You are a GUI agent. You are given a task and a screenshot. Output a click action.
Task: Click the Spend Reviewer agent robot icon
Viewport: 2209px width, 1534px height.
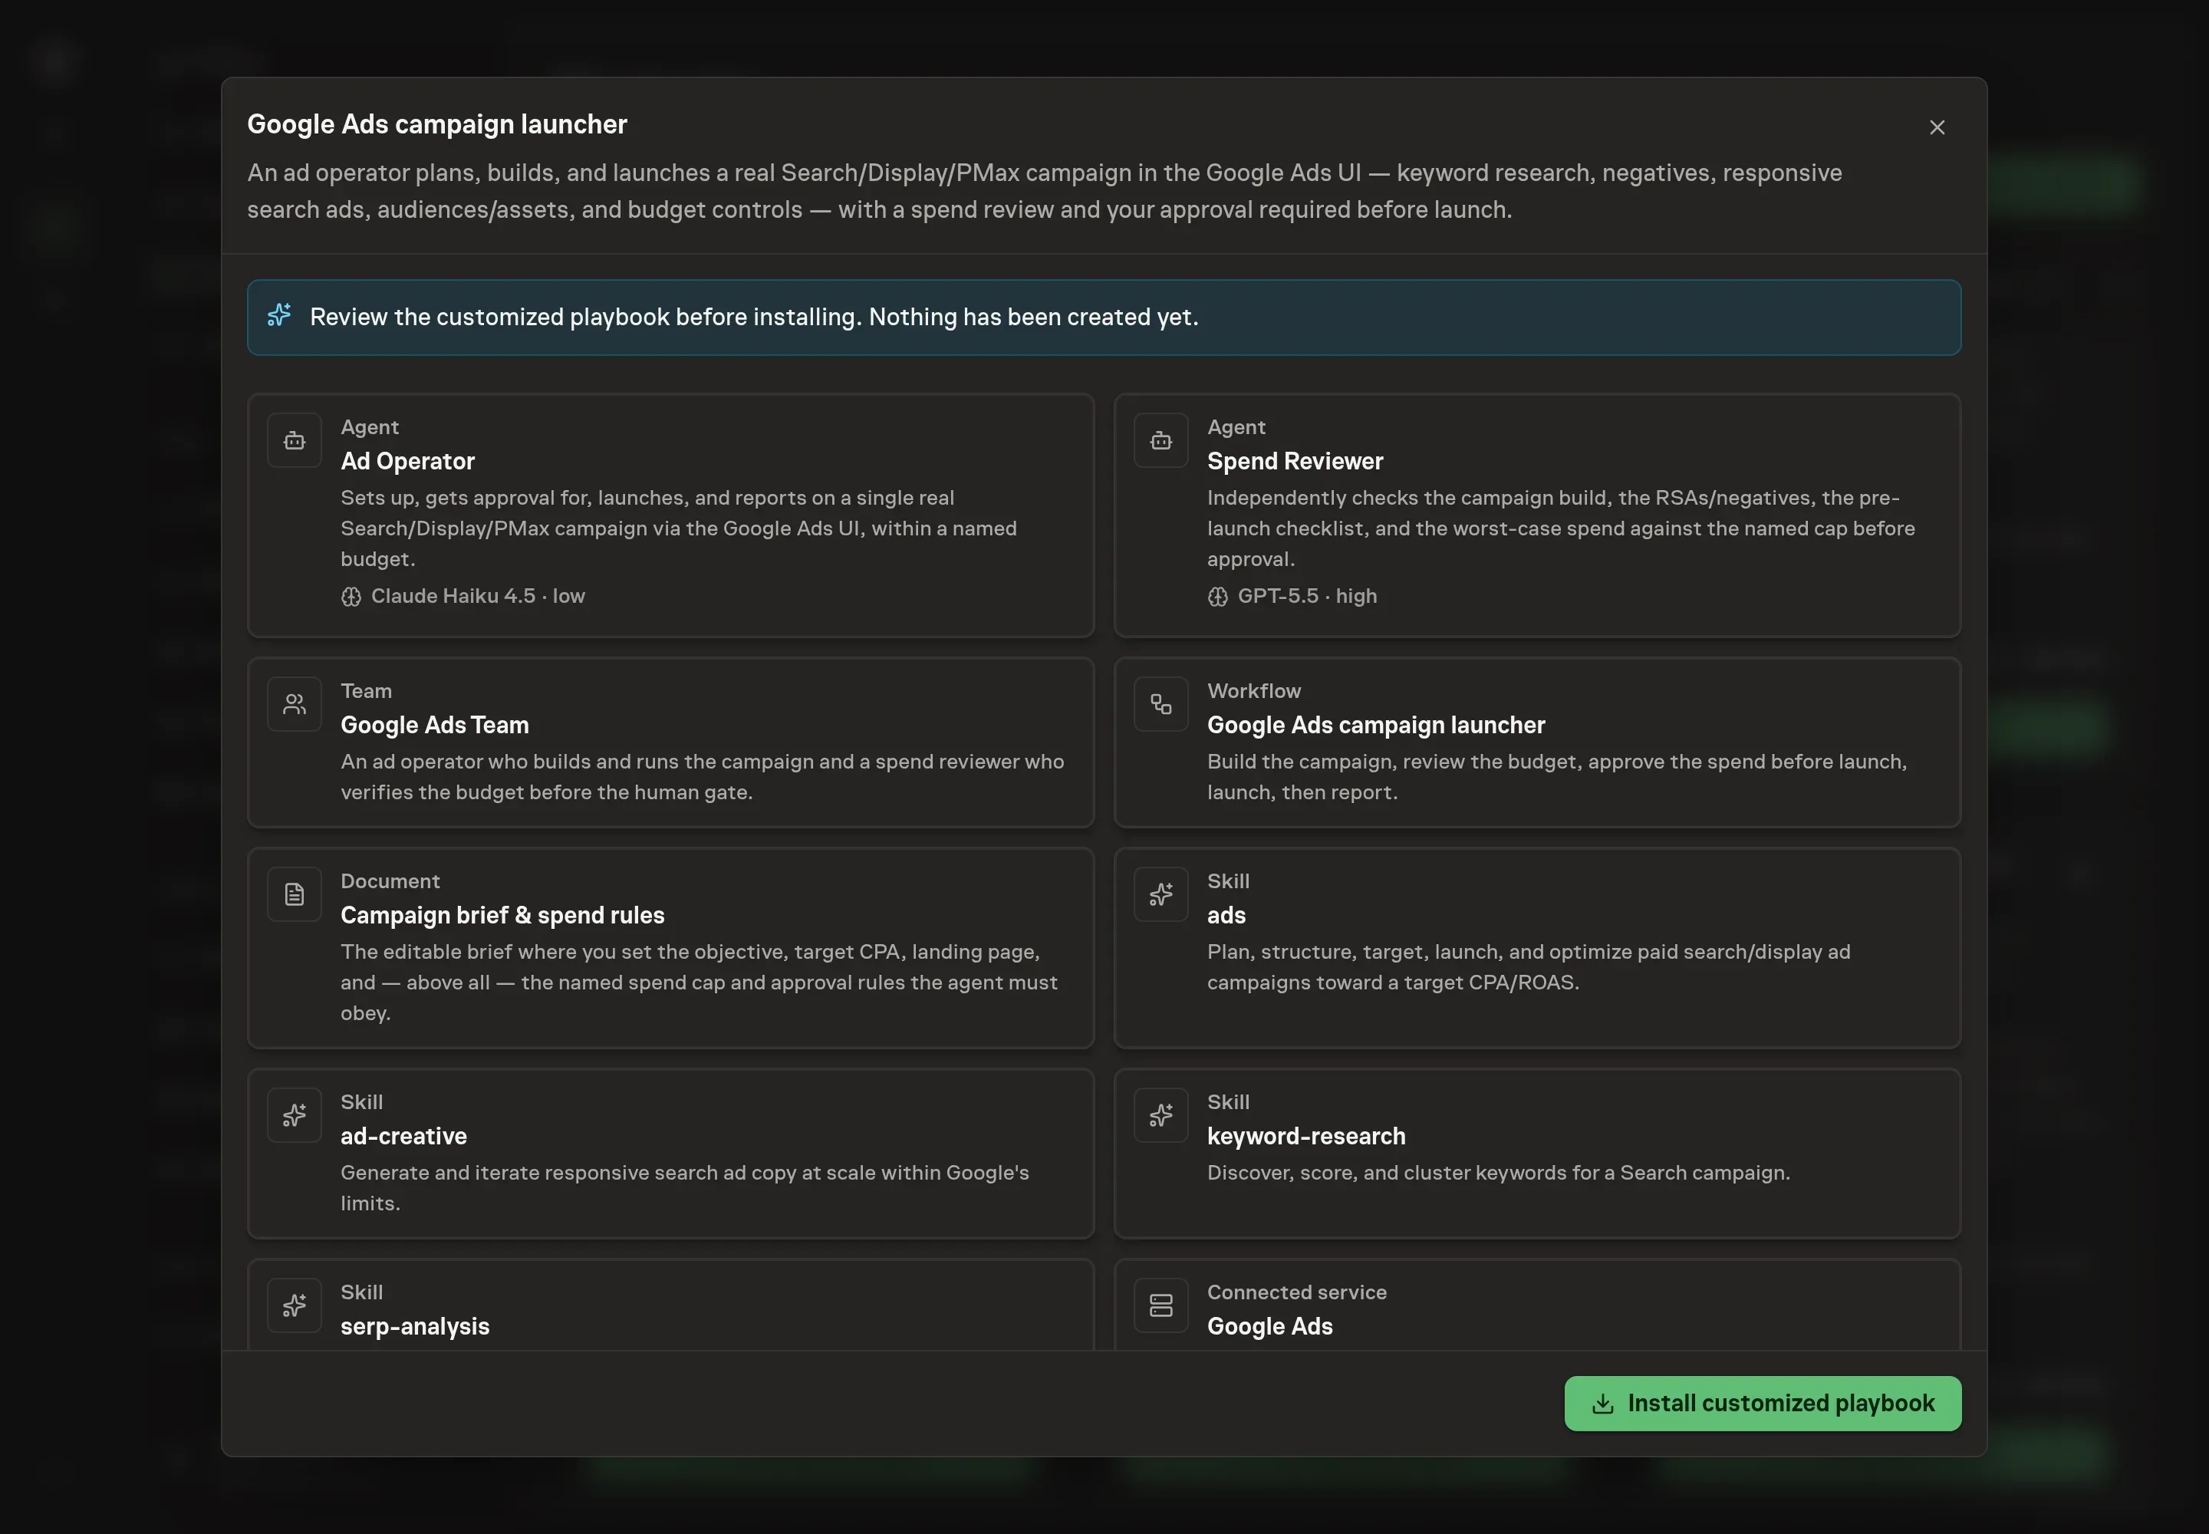[x=1161, y=441]
